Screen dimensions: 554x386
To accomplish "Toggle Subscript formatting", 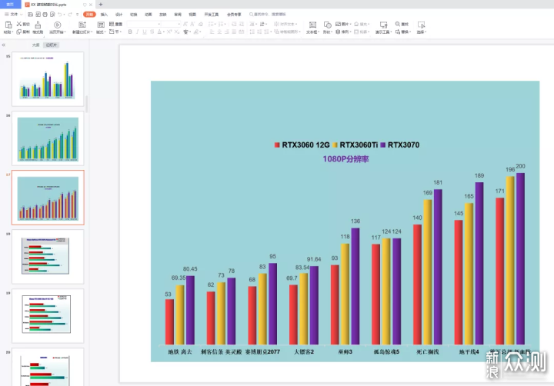I will click(x=177, y=32).
